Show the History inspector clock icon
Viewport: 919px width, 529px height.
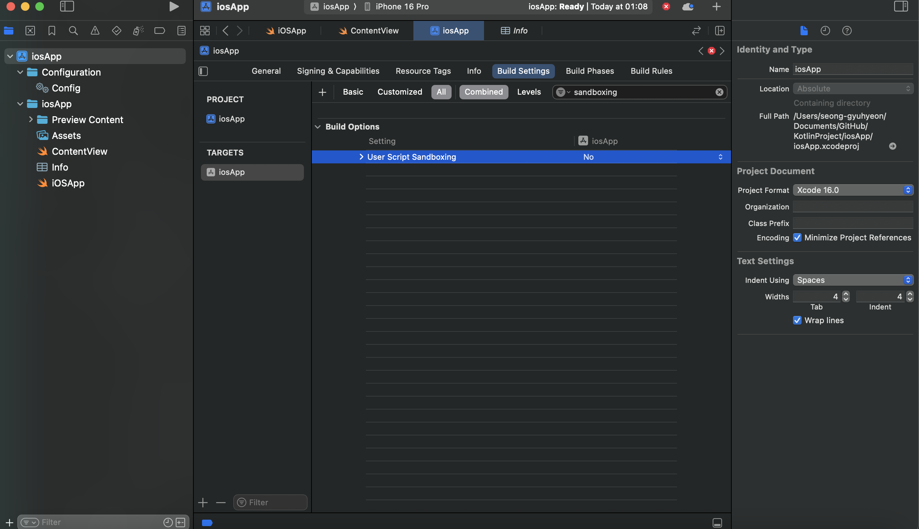(825, 31)
